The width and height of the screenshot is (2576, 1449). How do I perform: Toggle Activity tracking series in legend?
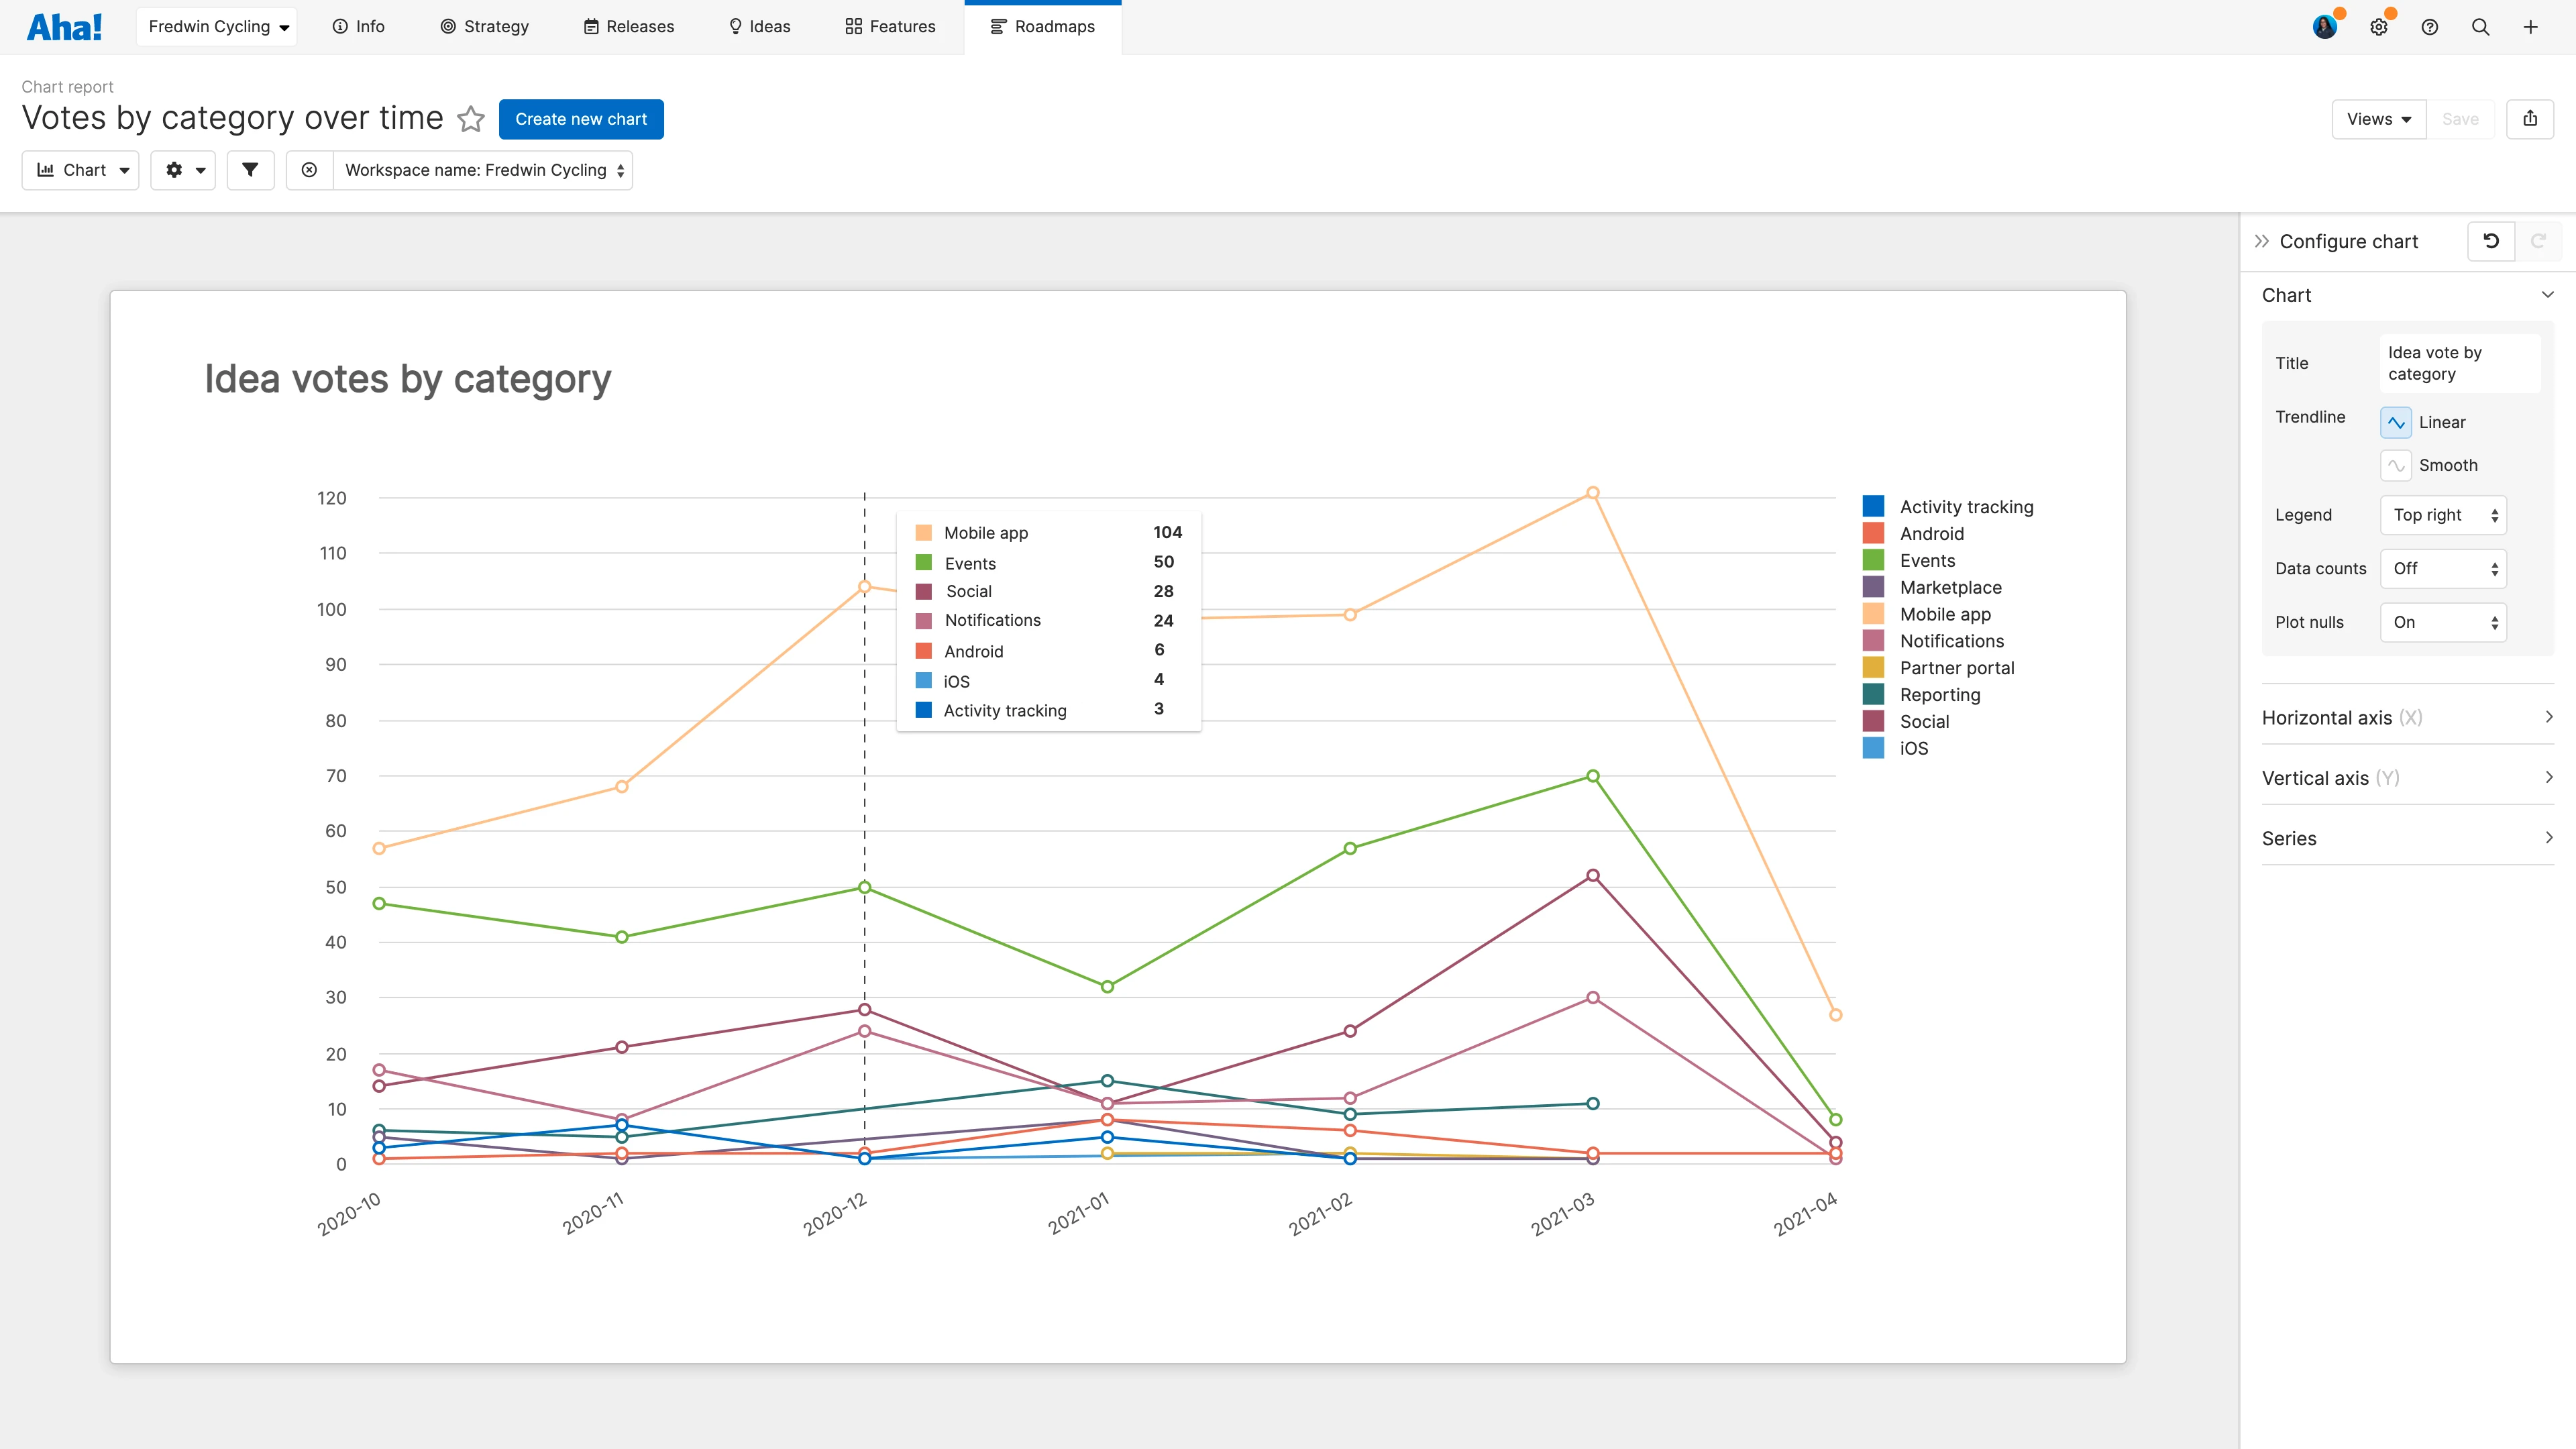[1966, 507]
